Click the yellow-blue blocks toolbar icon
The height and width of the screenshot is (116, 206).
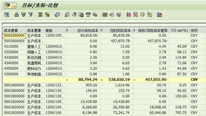[x=150, y=15]
